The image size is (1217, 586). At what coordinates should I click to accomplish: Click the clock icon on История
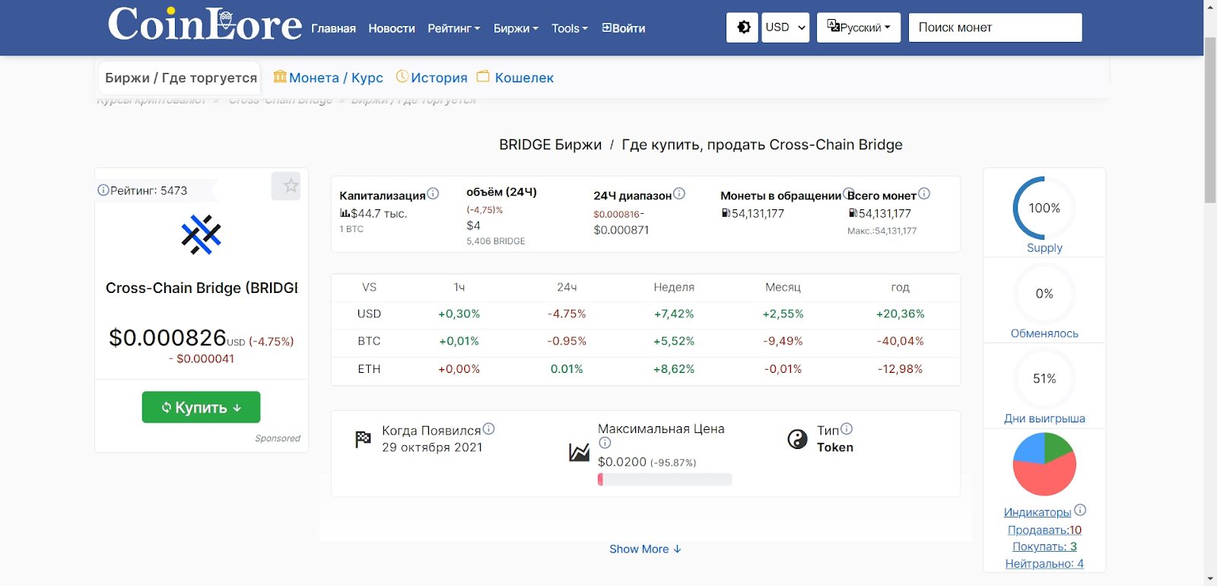pos(402,77)
